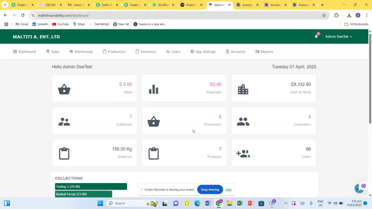Reload the page with refresh icon
Screen dimensions: 372x209
pos(23,15)
